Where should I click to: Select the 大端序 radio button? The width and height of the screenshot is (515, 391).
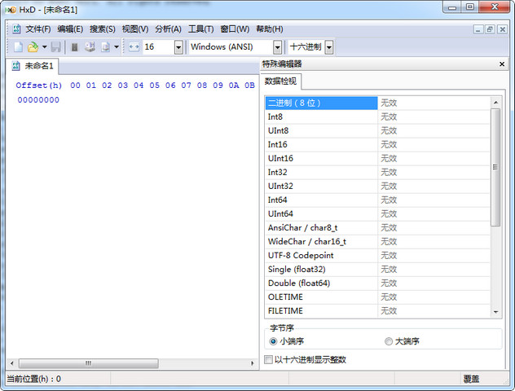(388, 341)
